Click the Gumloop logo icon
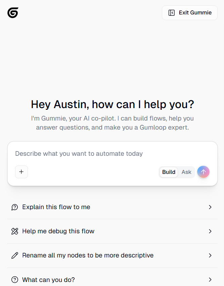Viewport: 224px width, 286px height. (x=12, y=12)
